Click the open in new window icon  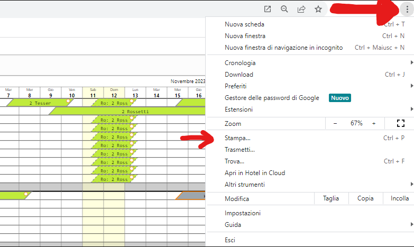(268, 9)
